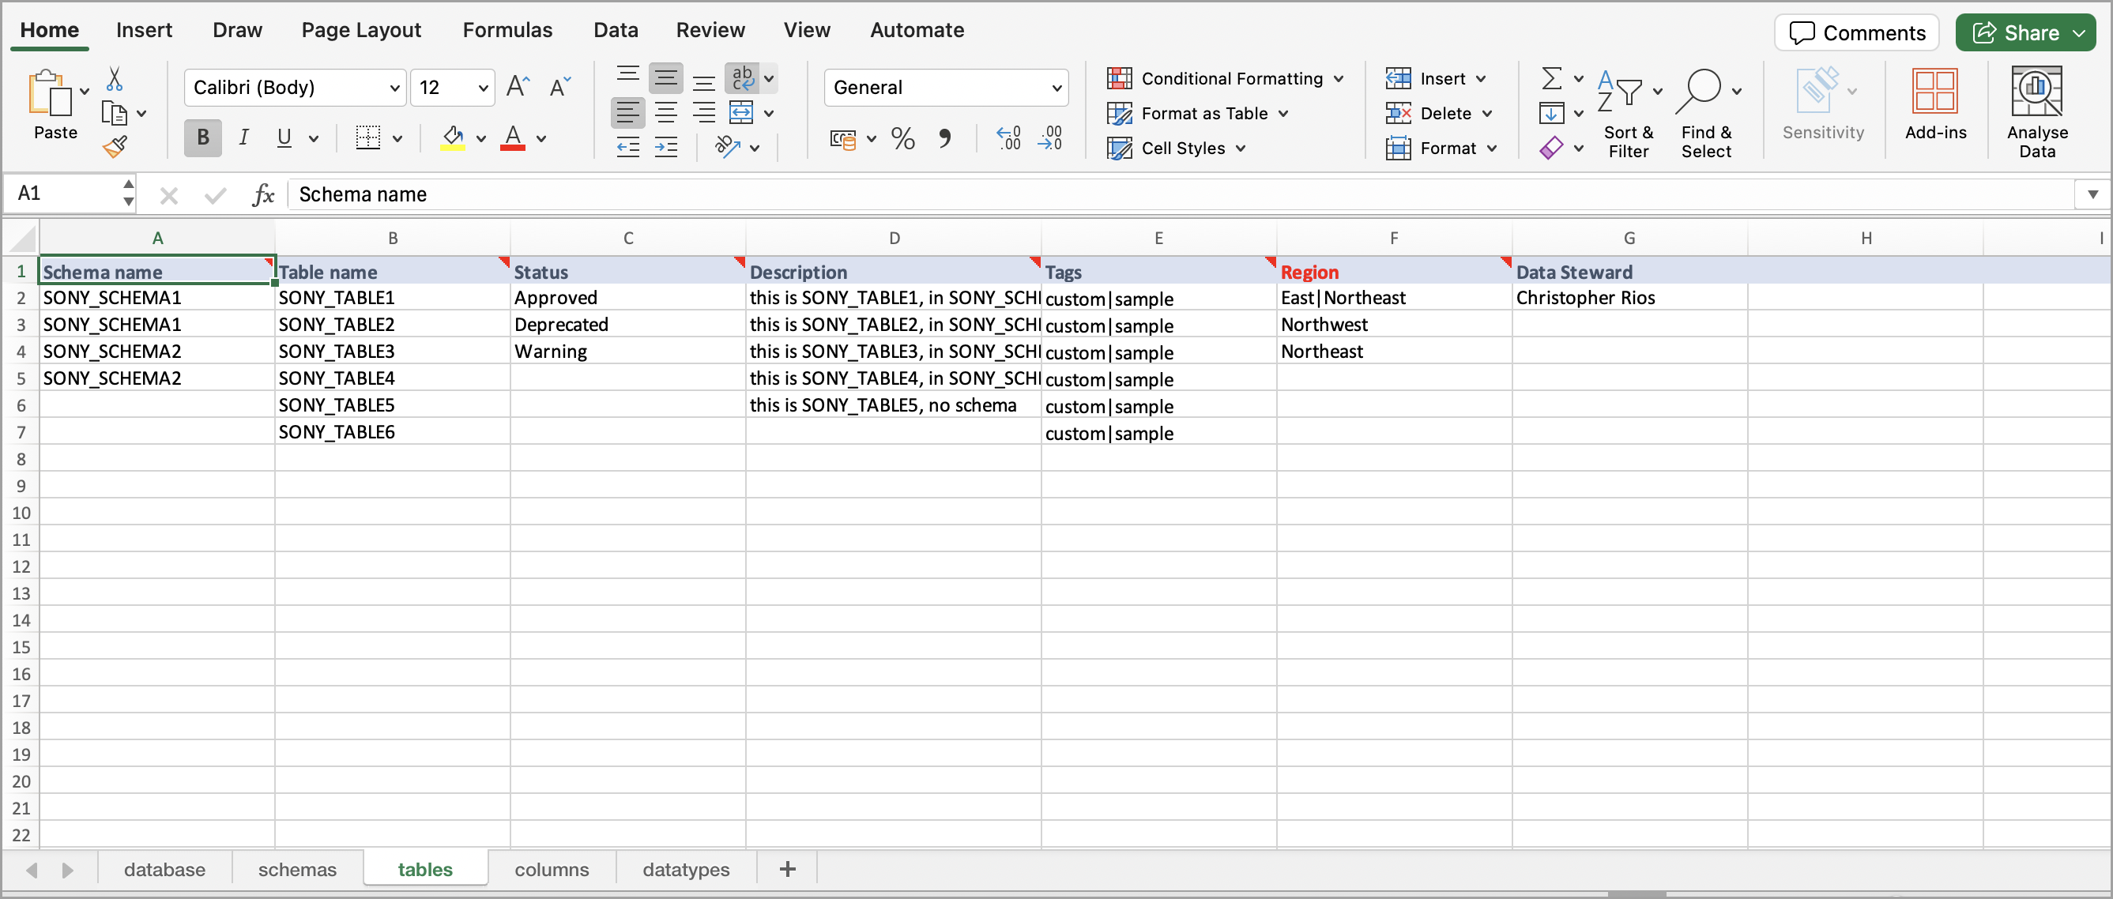Screen dimensions: 2113x899
Task: Switch to the schemas sheet tab
Action: coord(298,870)
